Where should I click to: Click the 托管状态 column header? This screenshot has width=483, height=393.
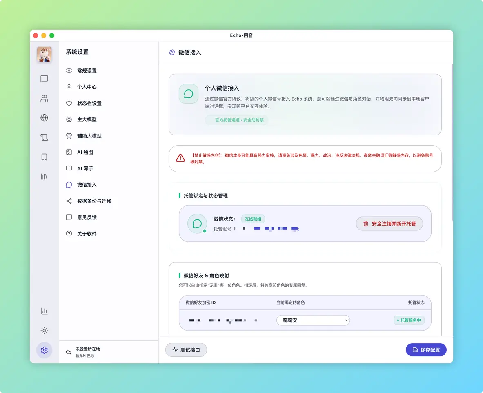[416, 302]
